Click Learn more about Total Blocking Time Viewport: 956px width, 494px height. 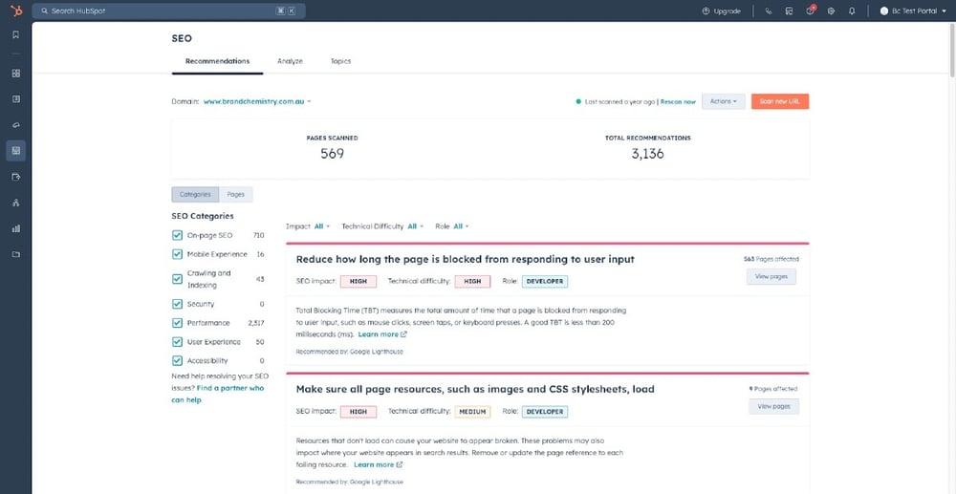click(378, 334)
